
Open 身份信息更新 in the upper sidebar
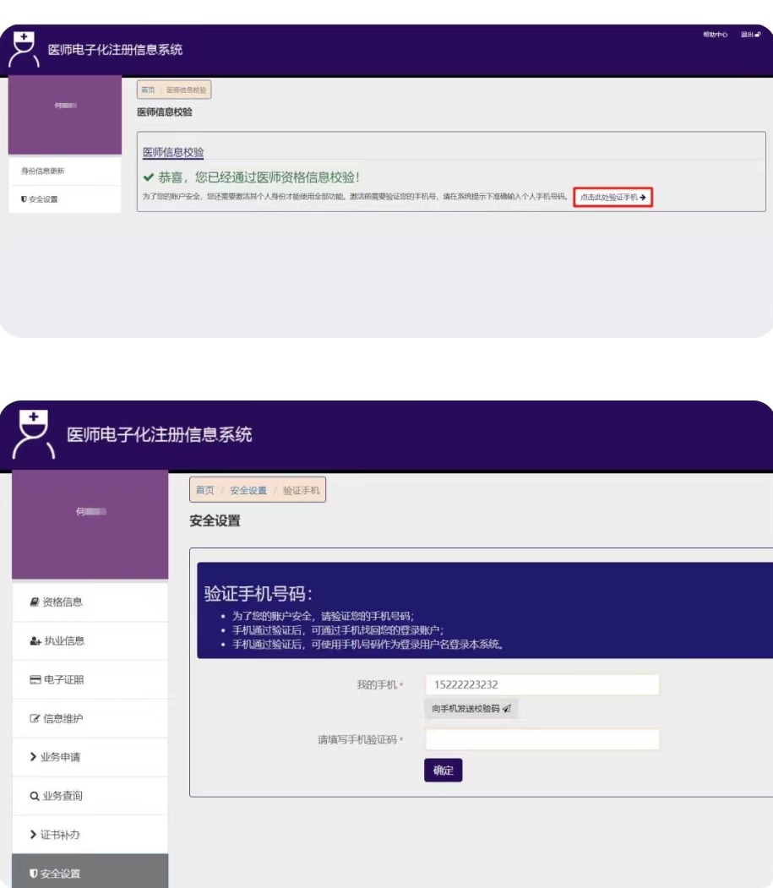point(43,172)
